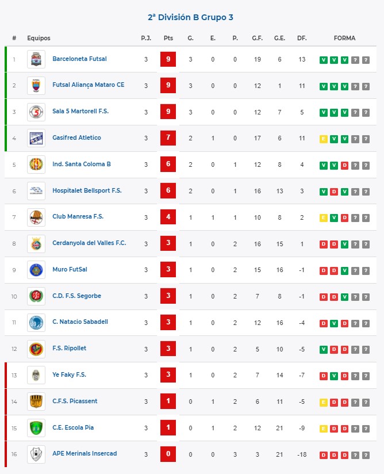Click Gasifred Atletico's yellow E form badge

pos(323,139)
